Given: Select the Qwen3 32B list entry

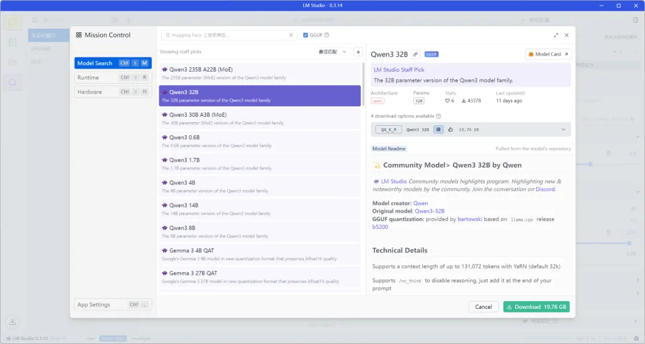Looking at the screenshot, I should (260, 95).
